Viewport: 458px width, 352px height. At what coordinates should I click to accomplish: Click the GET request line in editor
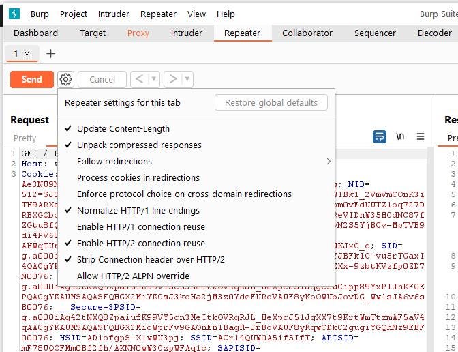pos(39,153)
